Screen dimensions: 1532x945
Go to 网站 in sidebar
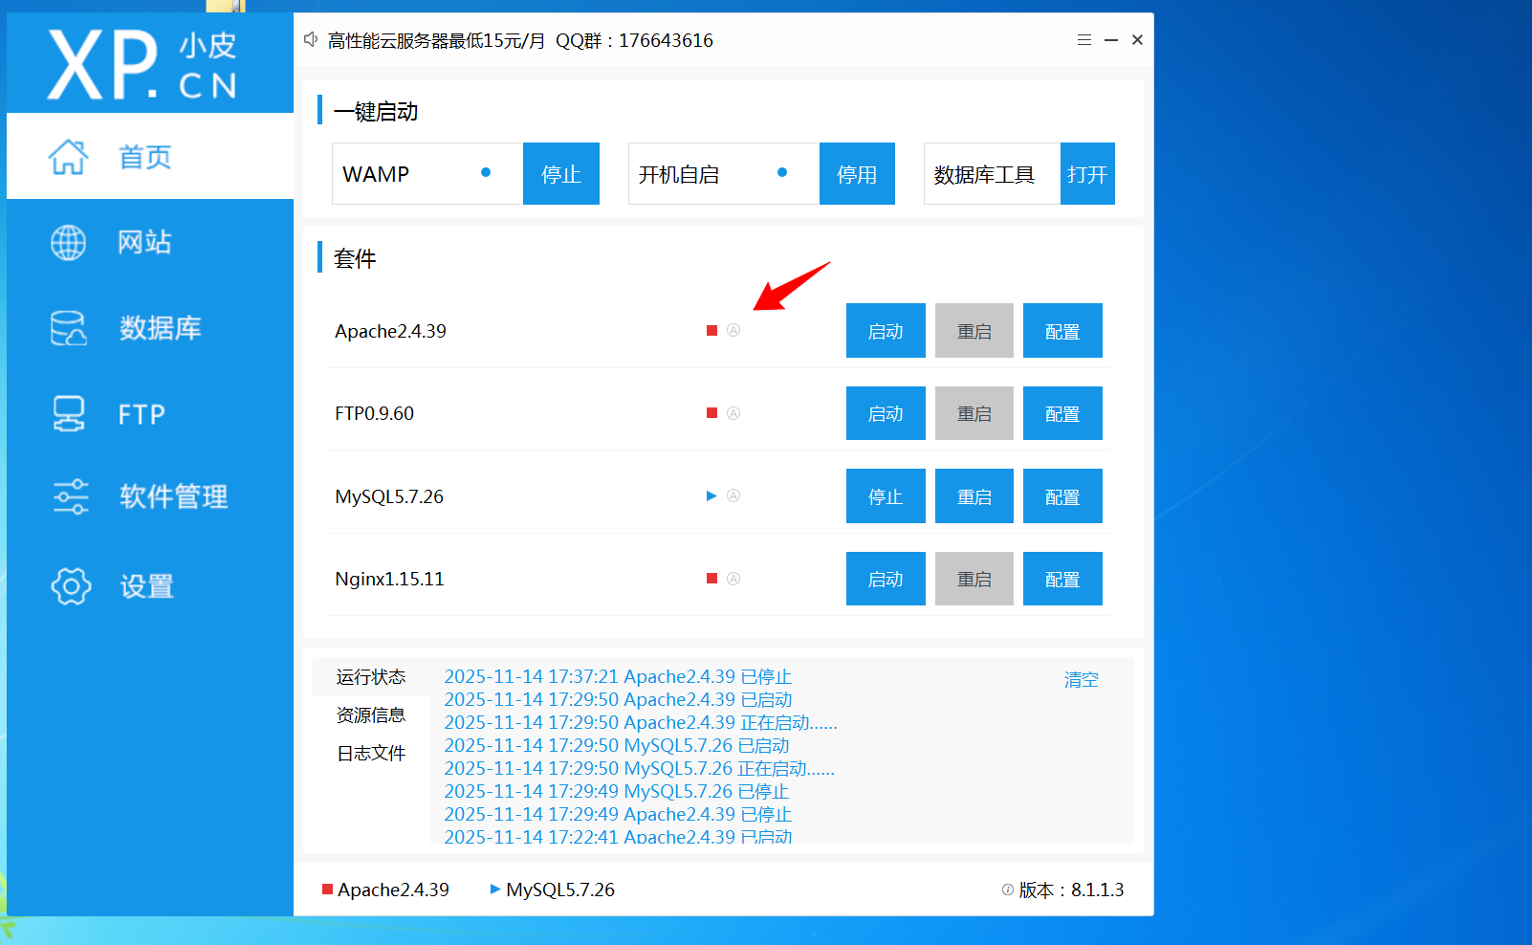click(145, 242)
